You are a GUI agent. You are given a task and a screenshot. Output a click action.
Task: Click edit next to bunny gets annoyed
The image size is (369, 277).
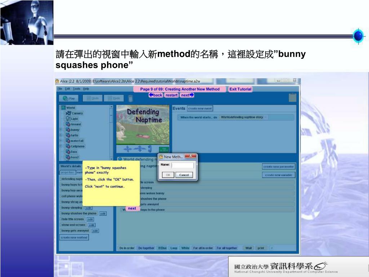tap(95, 231)
